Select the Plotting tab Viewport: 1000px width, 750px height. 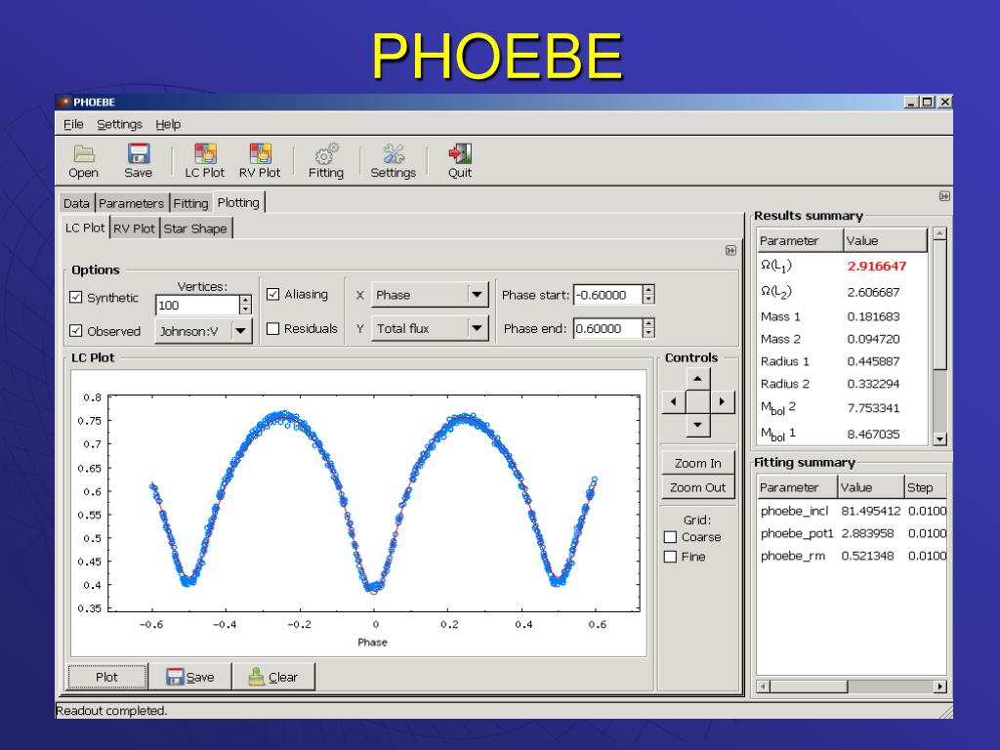[238, 202]
